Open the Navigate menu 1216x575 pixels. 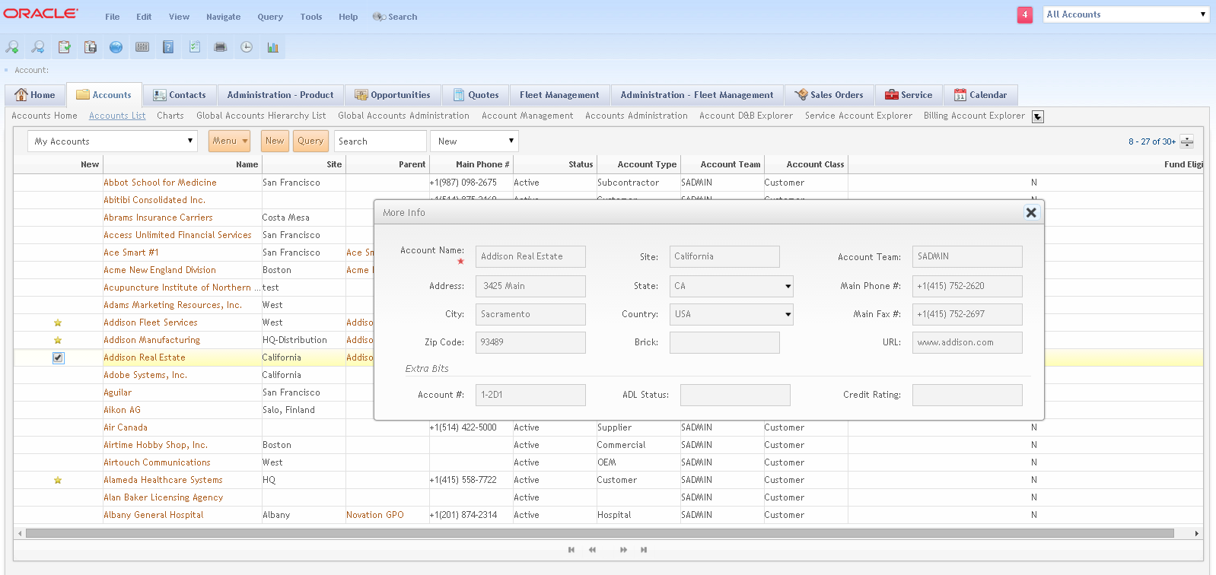click(224, 17)
